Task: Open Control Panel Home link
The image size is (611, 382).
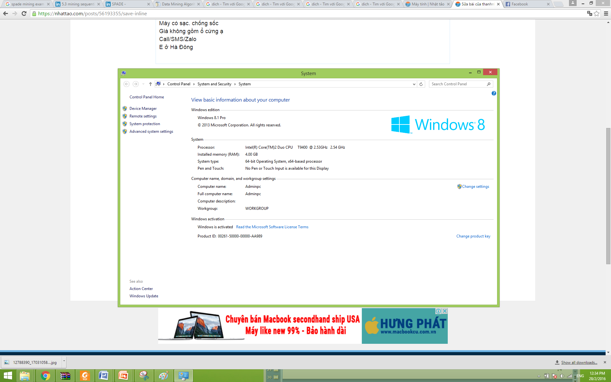Action: pos(147,97)
